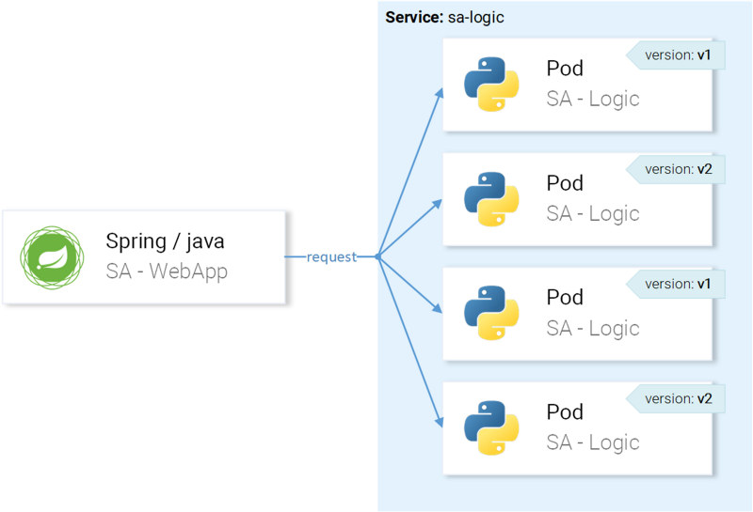Click the "Pod" title in the topmost card
This screenshot has height=512, width=753.
[565, 69]
